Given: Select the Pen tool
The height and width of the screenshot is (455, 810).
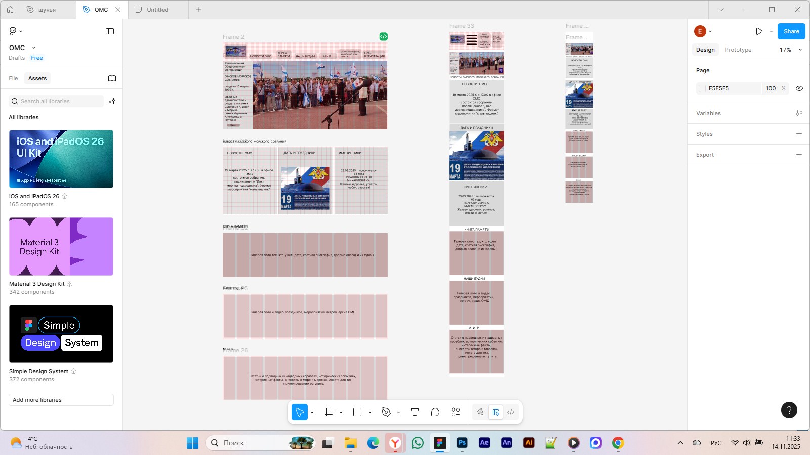Looking at the screenshot, I should [386, 412].
